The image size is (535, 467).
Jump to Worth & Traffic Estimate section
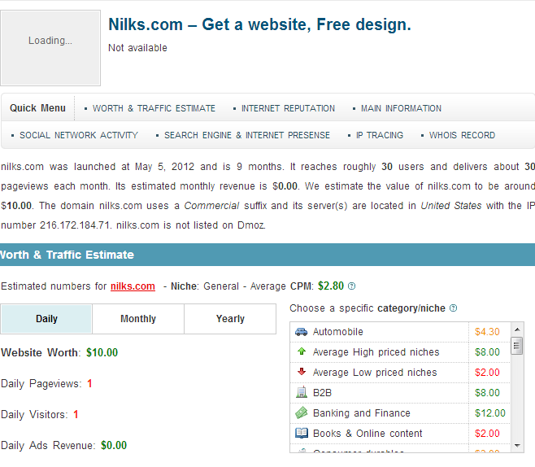[154, 108]
